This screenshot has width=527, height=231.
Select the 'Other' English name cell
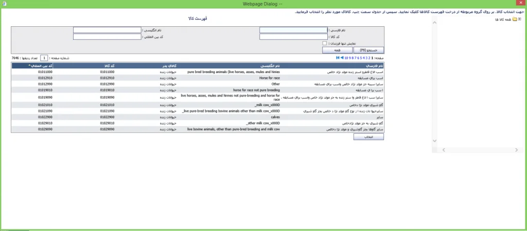pyautogui.click(x=276, y=84)
